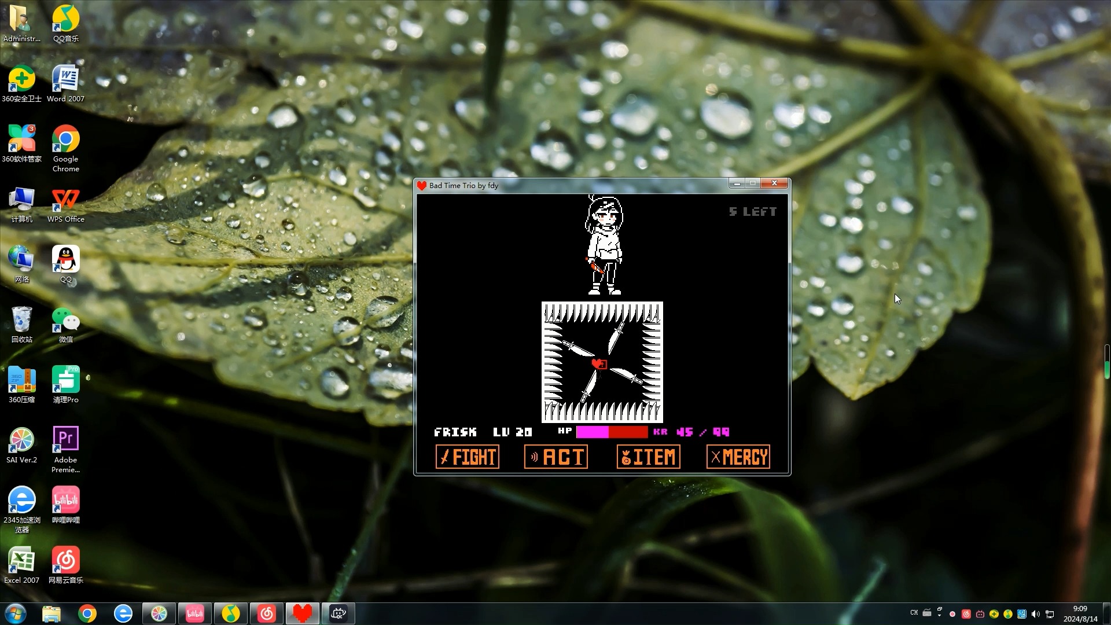1111x625 pixels.
Task: Open the ITEM menu in the game
Action: tap(648, 457)
